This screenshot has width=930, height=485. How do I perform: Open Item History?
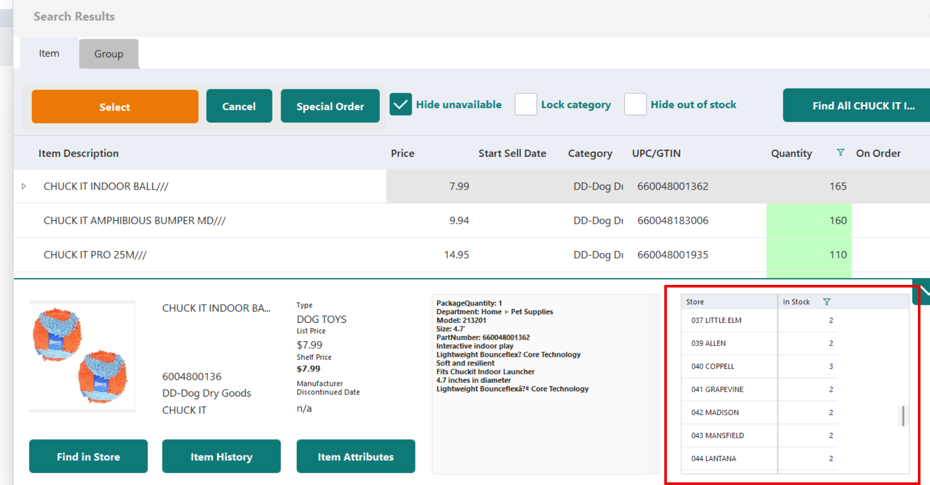221,457
